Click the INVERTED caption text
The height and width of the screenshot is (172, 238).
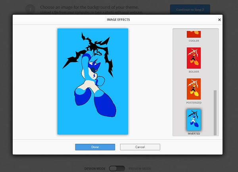[x=194, y=134]
